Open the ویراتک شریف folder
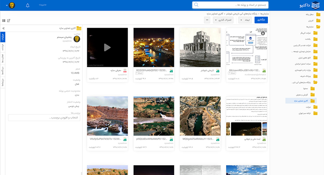The image size is (324, 175). (309, 76)
